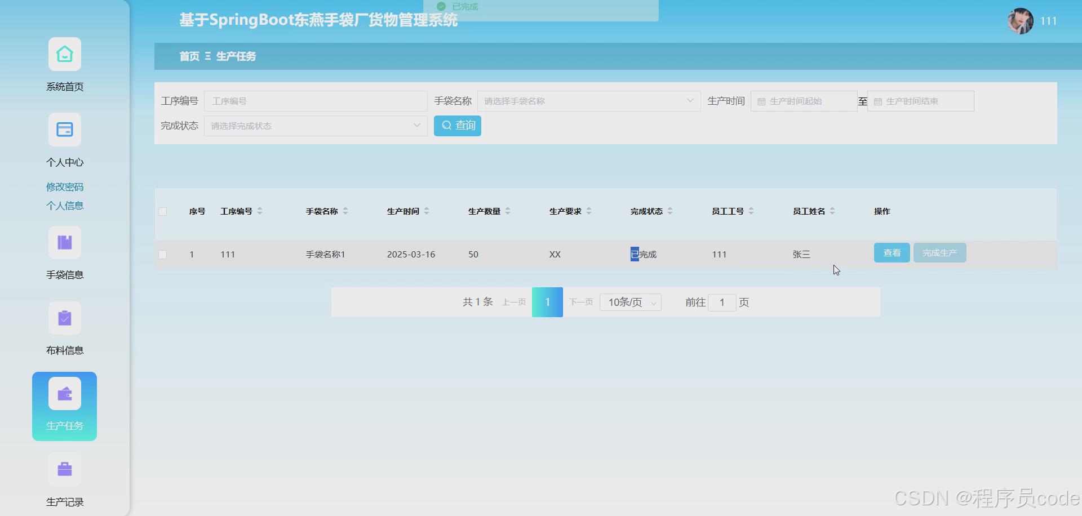Open the 请选择手袋名称 dropdown
This screenshot has width=1082, height=516.
tap(588, 101)
